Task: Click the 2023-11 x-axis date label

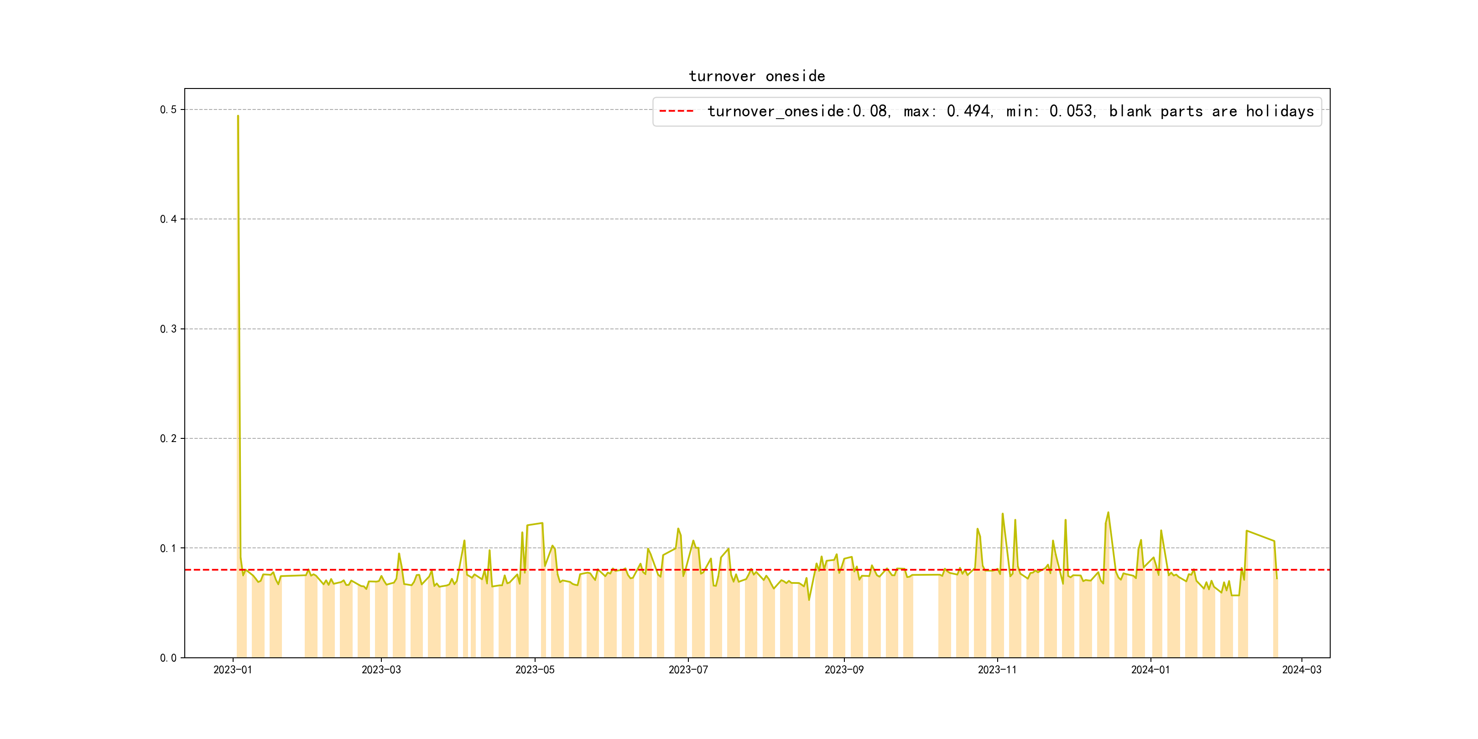Action: tap(997, 670)
